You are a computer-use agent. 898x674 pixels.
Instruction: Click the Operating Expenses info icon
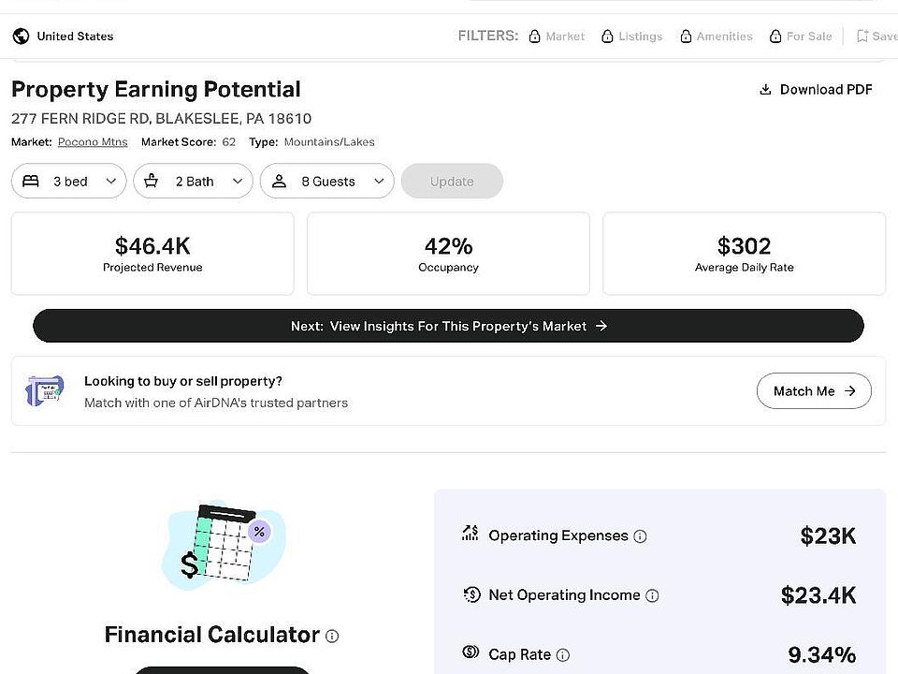pyautogui.click(x=640, y=536)
